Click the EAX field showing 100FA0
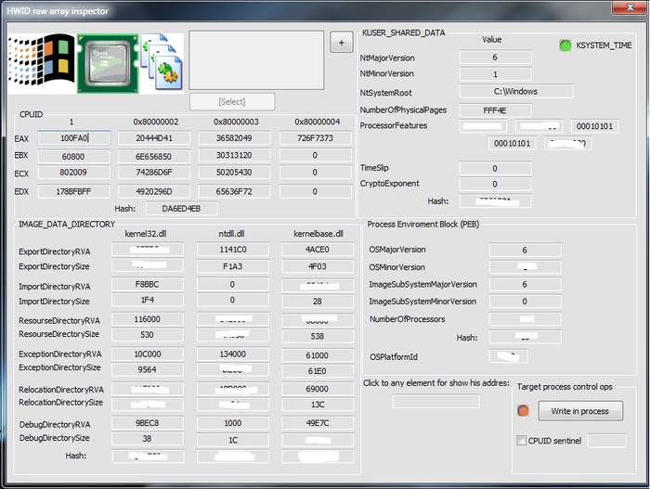The height and width of the screenshot is (489, 650). [72, 138]
